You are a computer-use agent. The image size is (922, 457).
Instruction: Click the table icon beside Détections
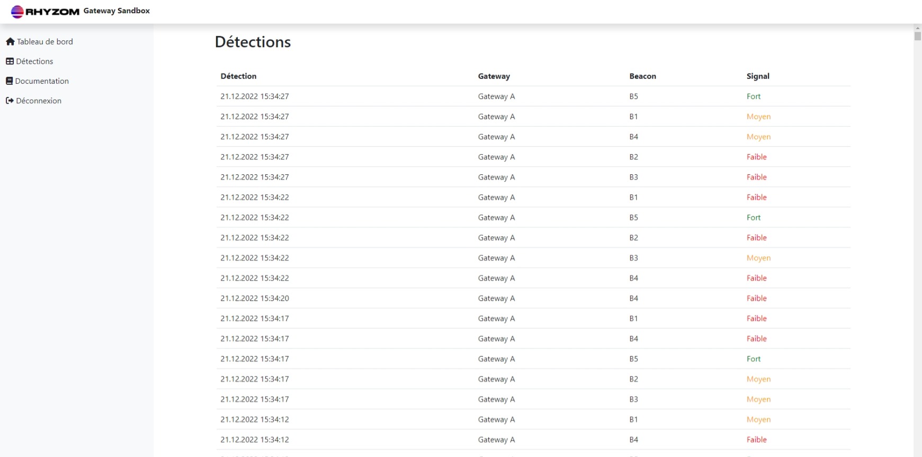pyautogui.click(x=10, y=61)
